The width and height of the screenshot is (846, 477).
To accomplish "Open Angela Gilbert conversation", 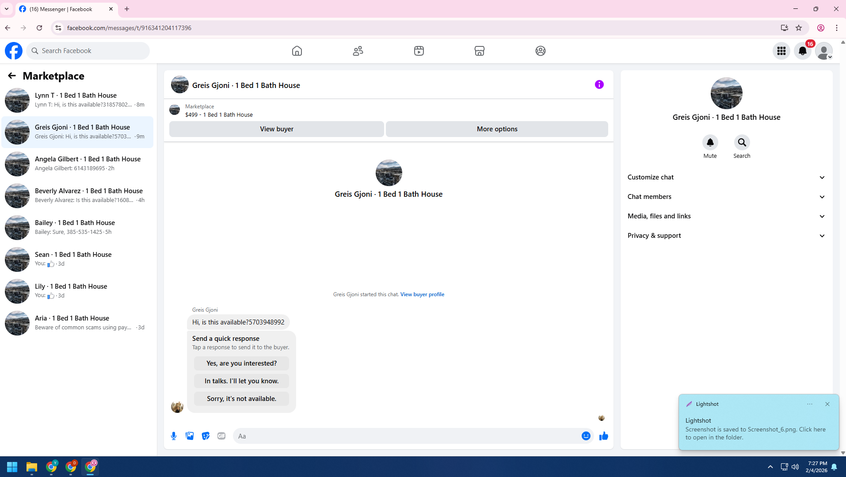I will [x=77, y=164].
